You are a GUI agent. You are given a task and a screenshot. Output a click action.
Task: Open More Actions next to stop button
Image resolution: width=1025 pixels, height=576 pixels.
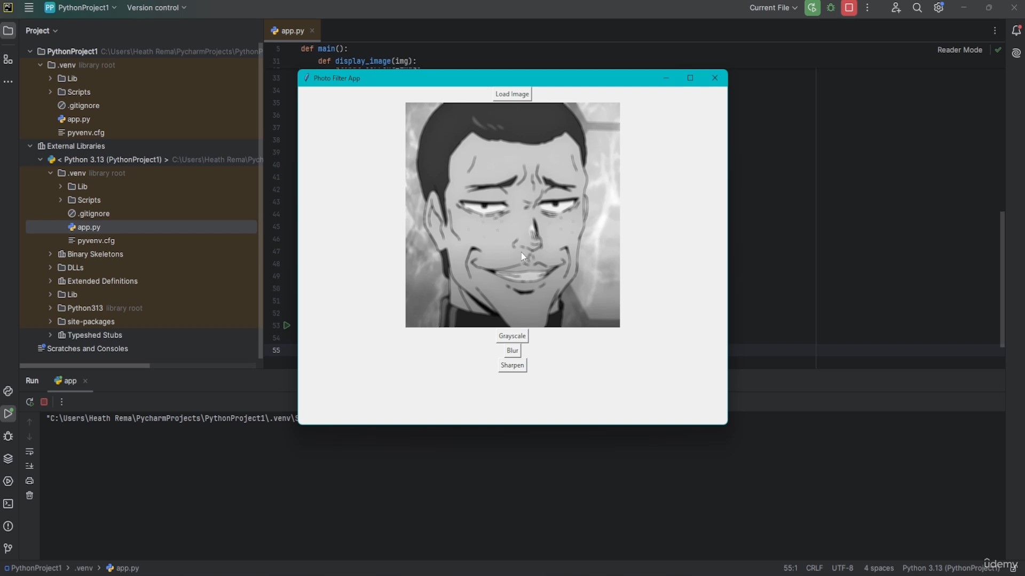coord(868,7)
